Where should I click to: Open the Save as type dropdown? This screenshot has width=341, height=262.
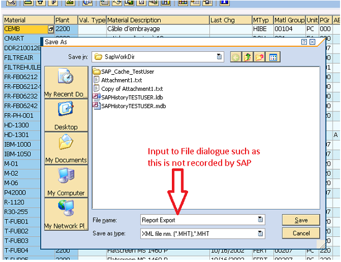pyautogui.click(x=260, y=233)
